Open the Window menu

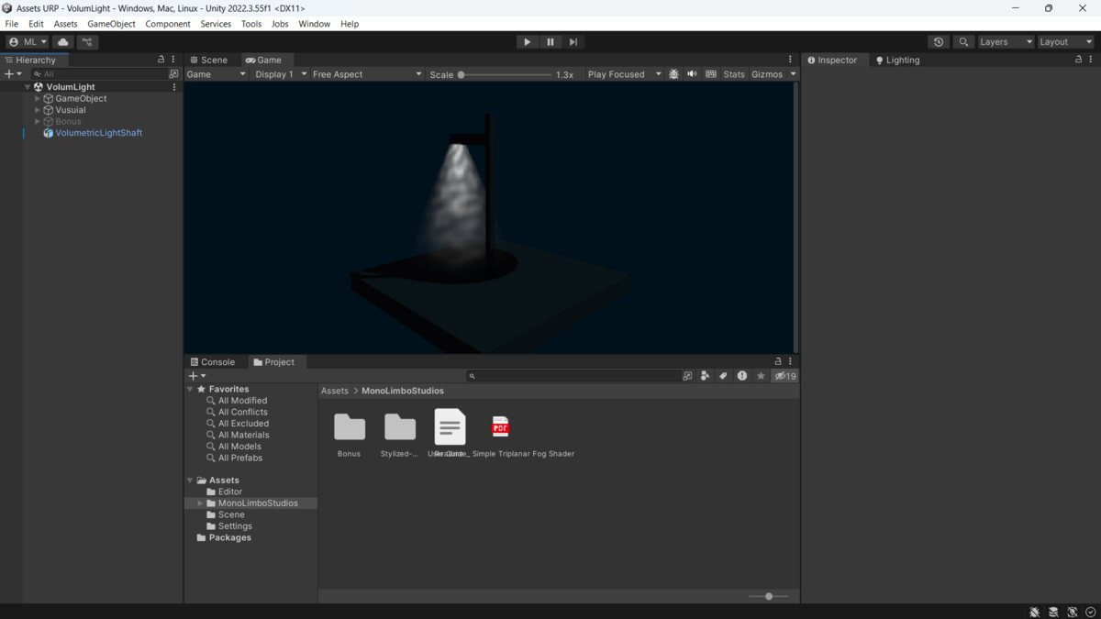coord(314,24)
